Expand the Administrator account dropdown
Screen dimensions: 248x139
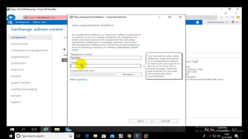(217, 22)
